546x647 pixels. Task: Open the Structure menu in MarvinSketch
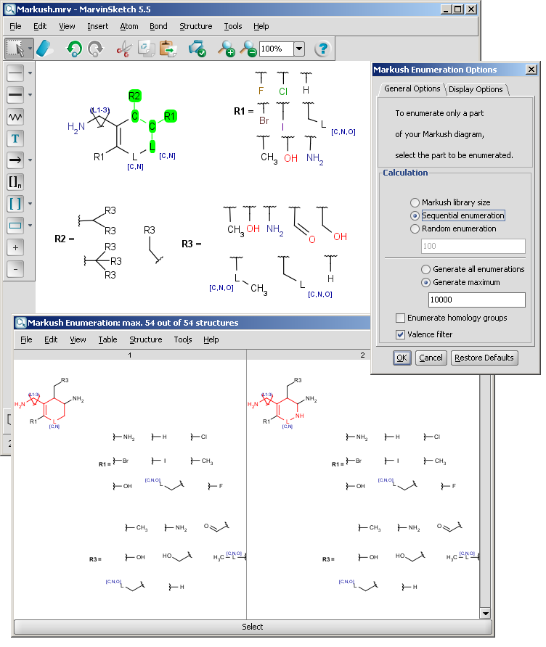point(196,26)
